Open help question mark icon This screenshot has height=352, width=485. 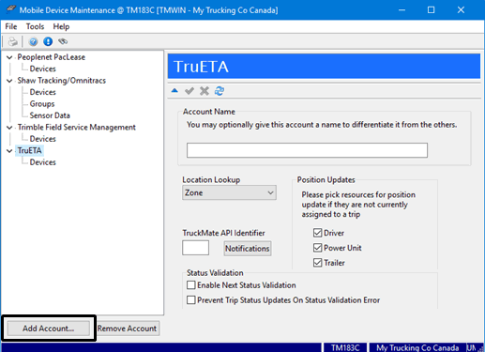coord(33,41)
